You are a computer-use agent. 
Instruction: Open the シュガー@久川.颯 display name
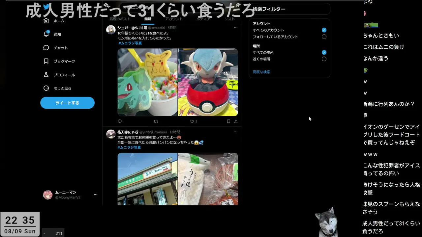pos(132,28)
